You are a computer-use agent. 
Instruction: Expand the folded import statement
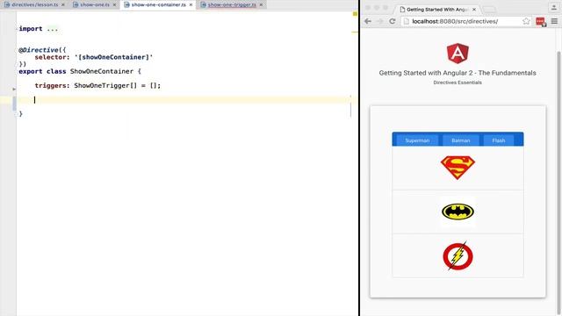53,29
